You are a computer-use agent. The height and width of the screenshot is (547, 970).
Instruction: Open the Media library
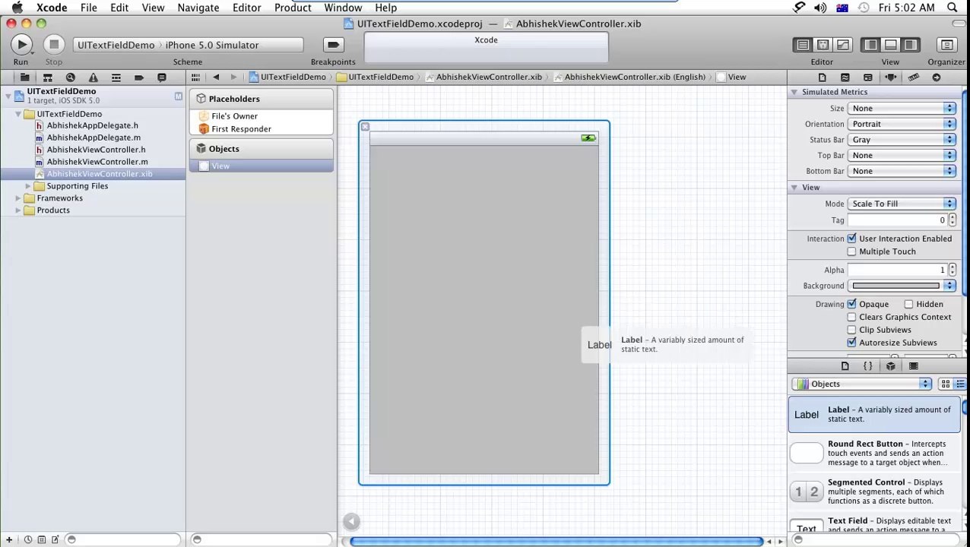[913, 365]
